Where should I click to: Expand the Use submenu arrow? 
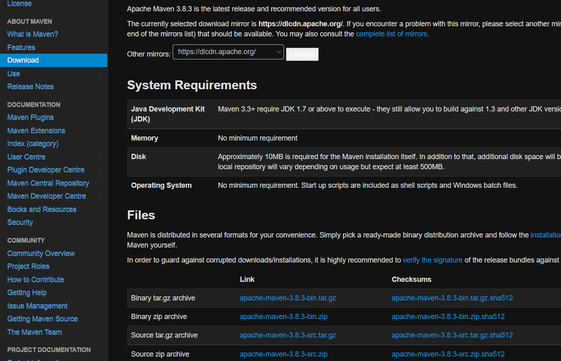click(x=99, y=74)
